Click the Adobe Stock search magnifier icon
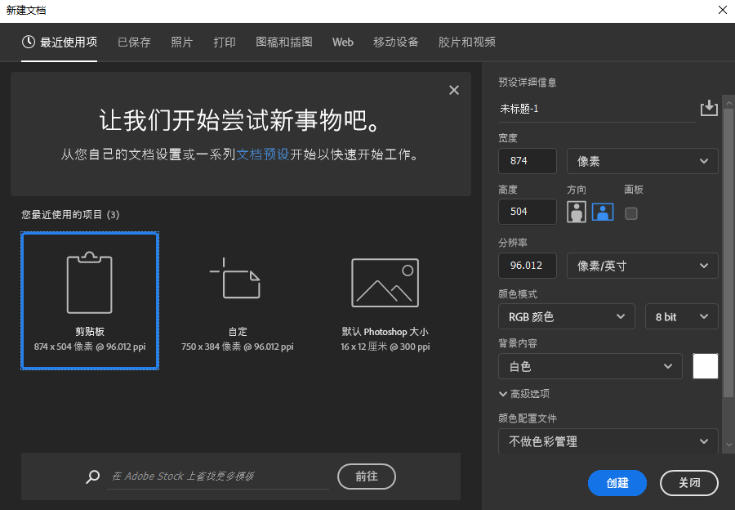 93,476
